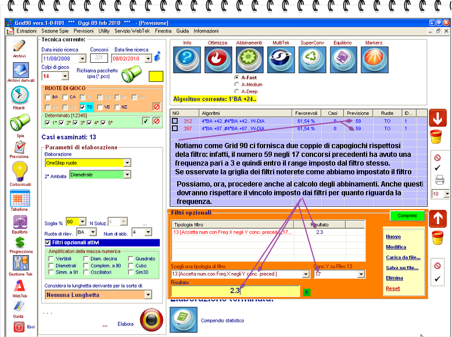The height and width of the screenshot is (337, 452).
Task: Open the Utility menu
Action: click(104, 31)
